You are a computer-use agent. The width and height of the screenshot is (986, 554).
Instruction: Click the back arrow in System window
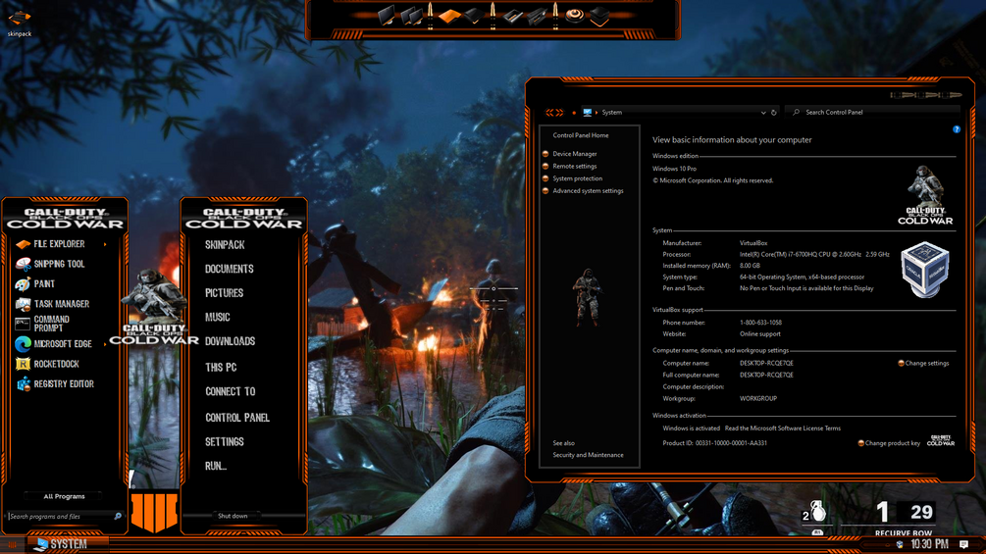click(x=549, y=113)
